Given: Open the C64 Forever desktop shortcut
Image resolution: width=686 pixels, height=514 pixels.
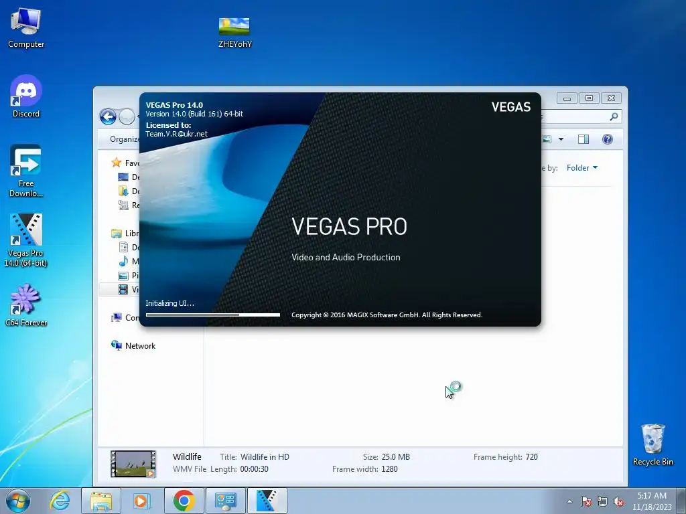Looking at the screenshot, I should [x=26, y=305].
